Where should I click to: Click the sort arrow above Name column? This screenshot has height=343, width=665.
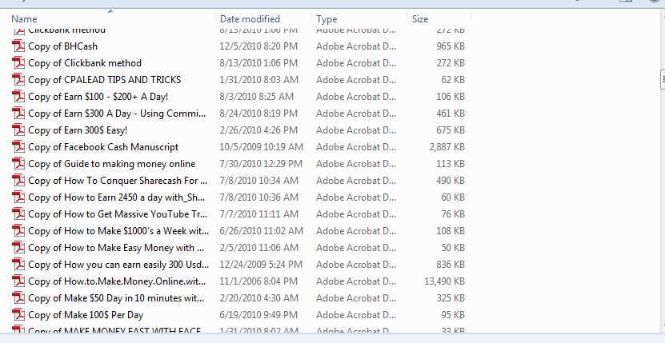110,11
